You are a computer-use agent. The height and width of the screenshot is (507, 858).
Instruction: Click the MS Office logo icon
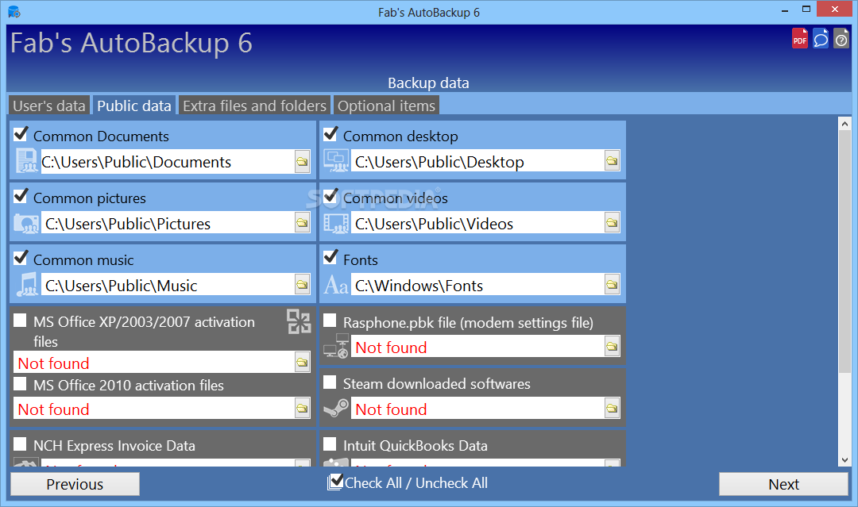[299, 321]
